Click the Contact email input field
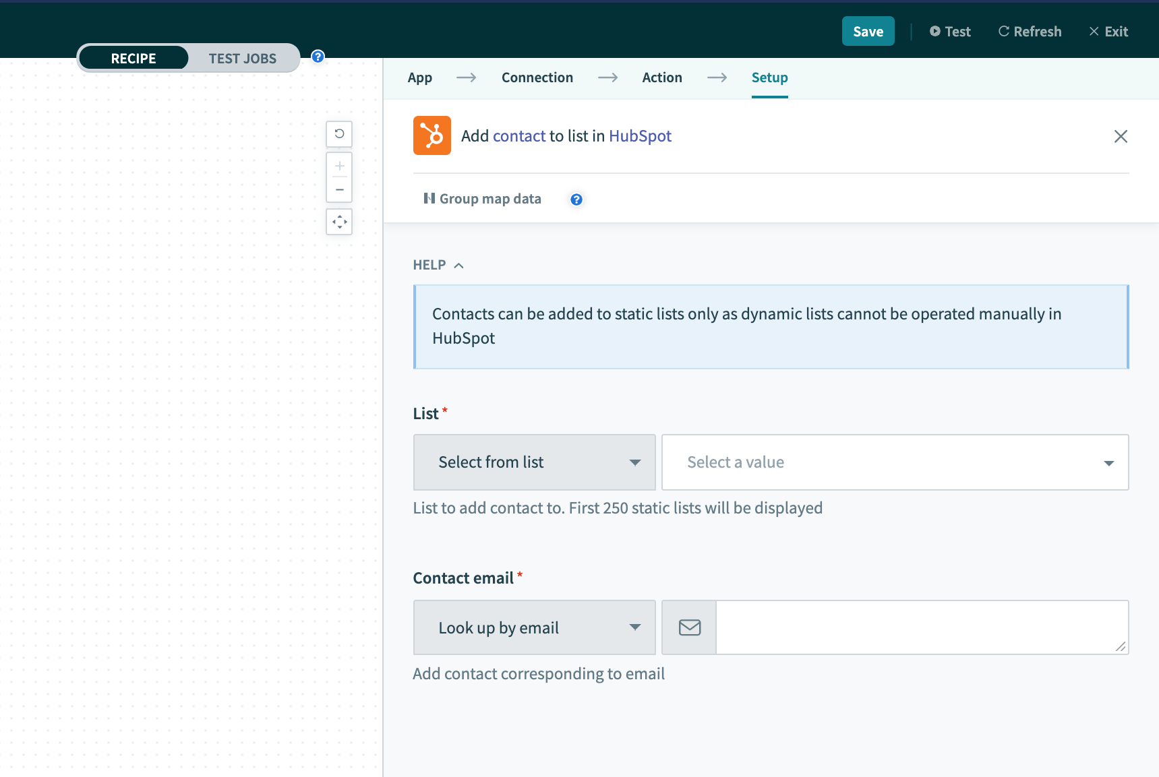The height and width of the screenshot is (777, 1159). [917, 627]
